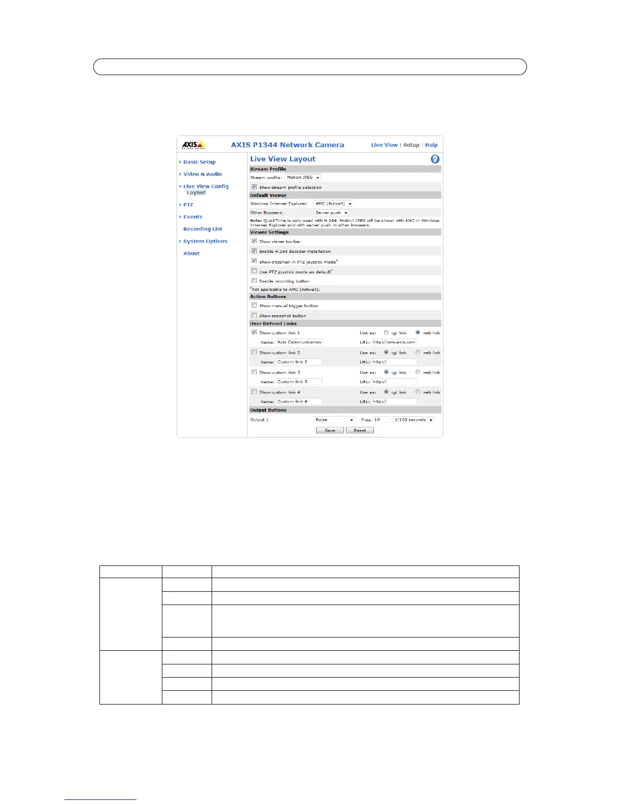Open the Setup link in header
621x804 pixels.
coord(411,145)
